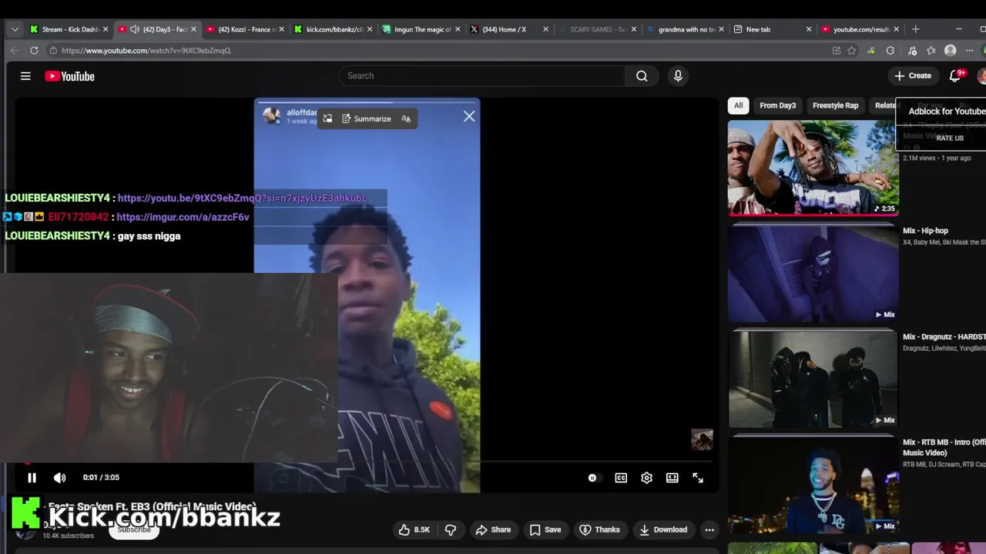Open the Mix - Hip-hop thumbnail
Viewport: 986px width, 554px height.
pos(813,272)
